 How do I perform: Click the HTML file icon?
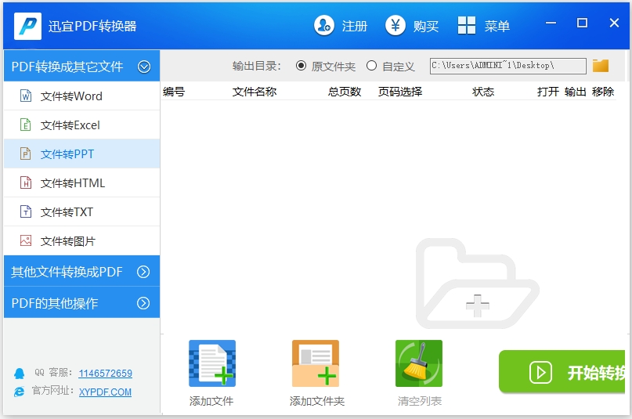point(26,183)
